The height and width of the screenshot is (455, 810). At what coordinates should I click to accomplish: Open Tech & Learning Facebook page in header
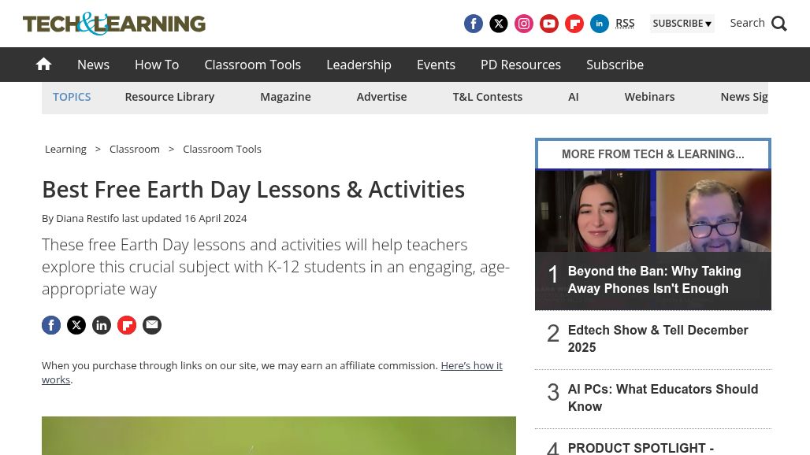[x=474, y=24]
